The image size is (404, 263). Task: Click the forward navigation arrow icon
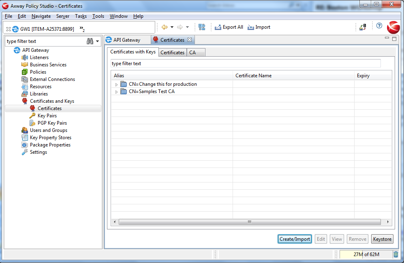pyautogui.click(x=180, y=27)
